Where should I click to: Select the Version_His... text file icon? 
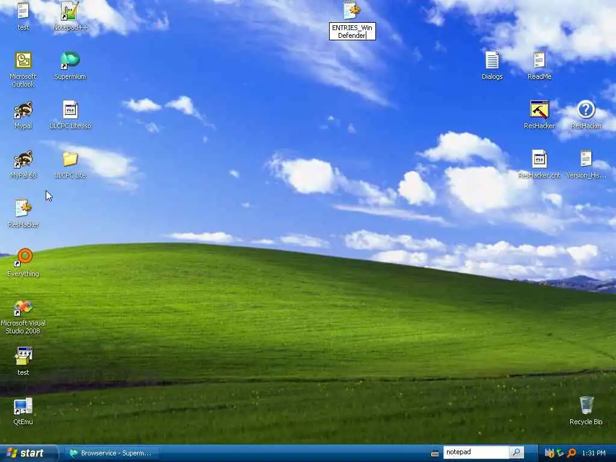pyautogui.click(x=586, y=159)
